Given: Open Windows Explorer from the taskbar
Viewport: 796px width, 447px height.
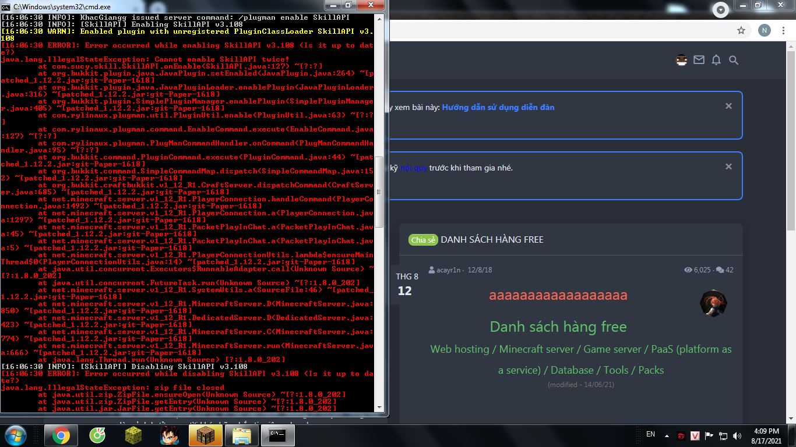Looking at the screenshot, I should tap(242, 435).
